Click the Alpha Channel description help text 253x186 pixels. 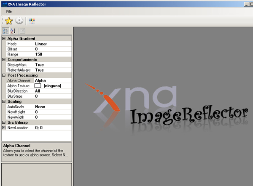click(x=36, y=153)
